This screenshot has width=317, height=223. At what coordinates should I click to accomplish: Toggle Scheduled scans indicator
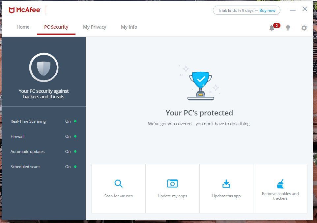[75, 167]
